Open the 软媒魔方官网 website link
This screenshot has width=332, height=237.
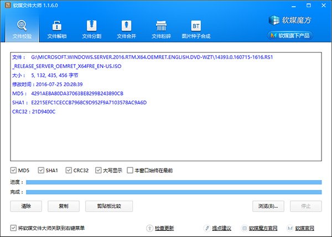click(263, 228)
